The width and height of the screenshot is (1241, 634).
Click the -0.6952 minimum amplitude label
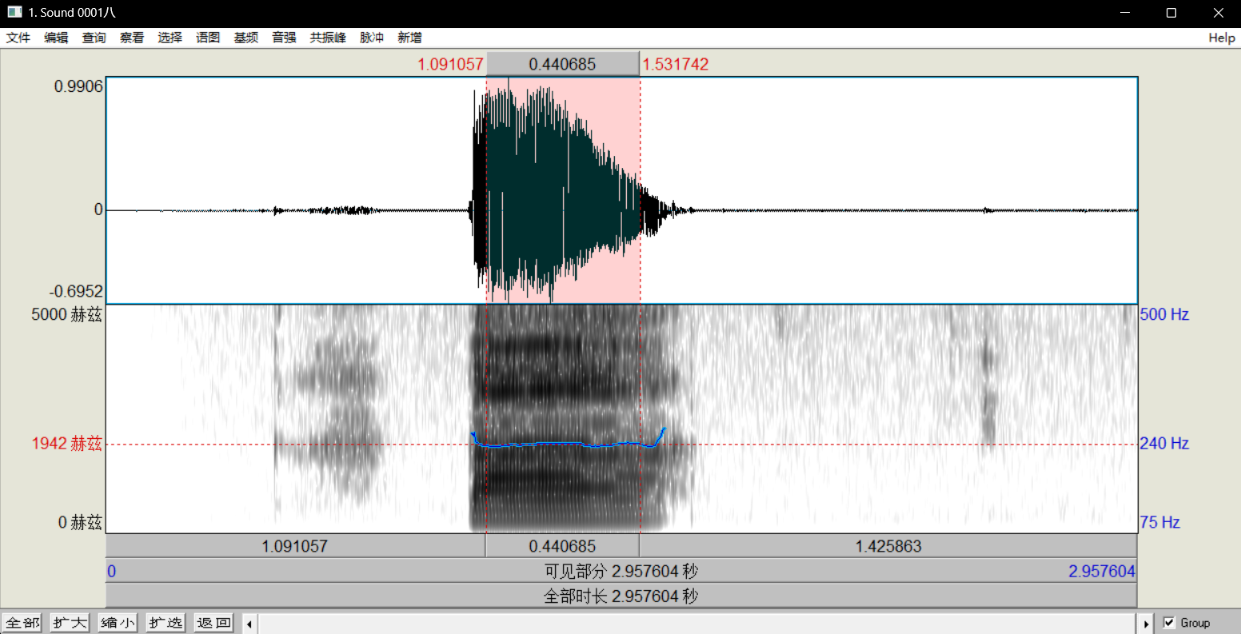coord(76,291)
